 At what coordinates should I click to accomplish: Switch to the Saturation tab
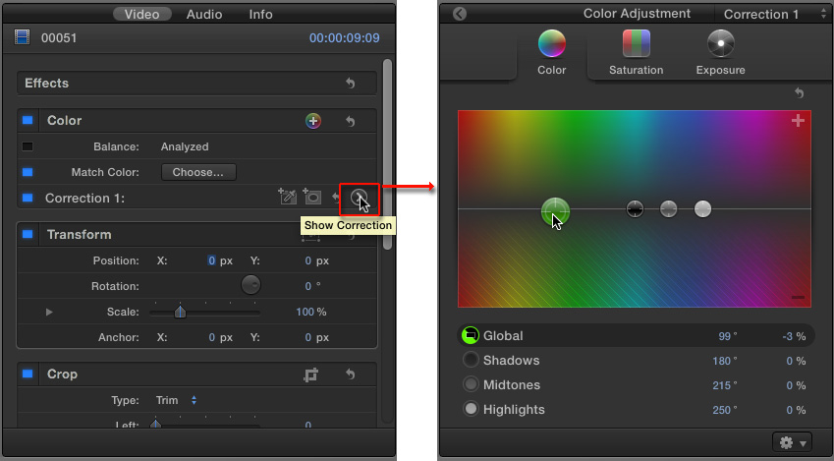[636, 53]
